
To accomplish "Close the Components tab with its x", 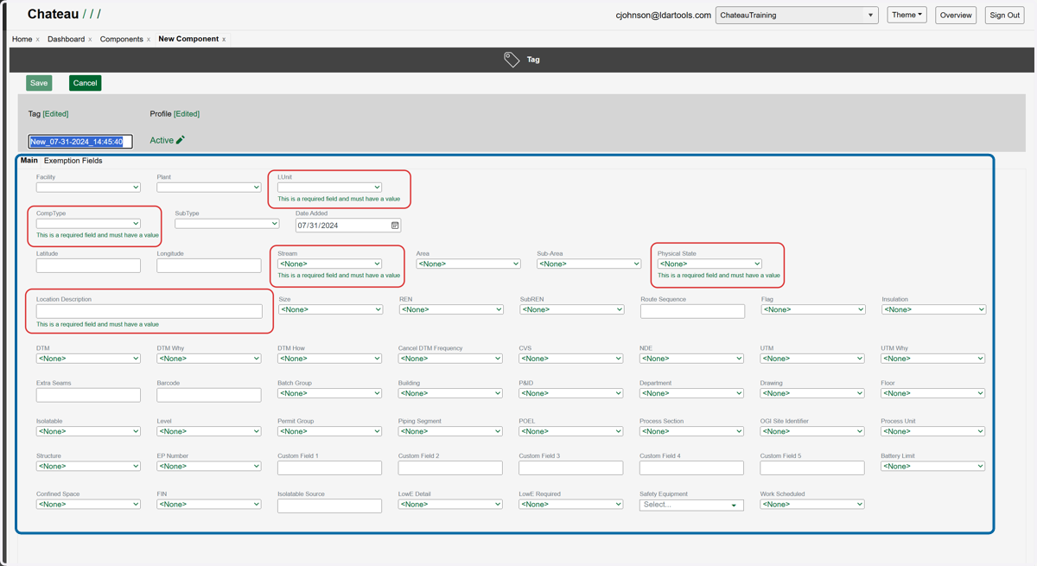I will point(149,40).
